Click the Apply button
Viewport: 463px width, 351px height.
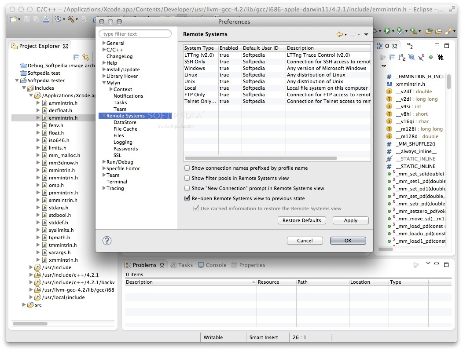click(x=350, y=220)
